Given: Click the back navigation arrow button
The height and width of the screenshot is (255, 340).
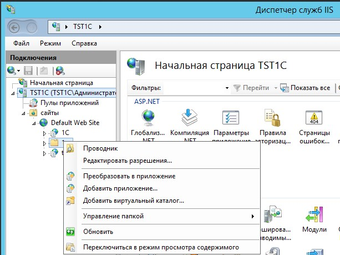Looking at the screenshot, I should click(x=15, y=26).
